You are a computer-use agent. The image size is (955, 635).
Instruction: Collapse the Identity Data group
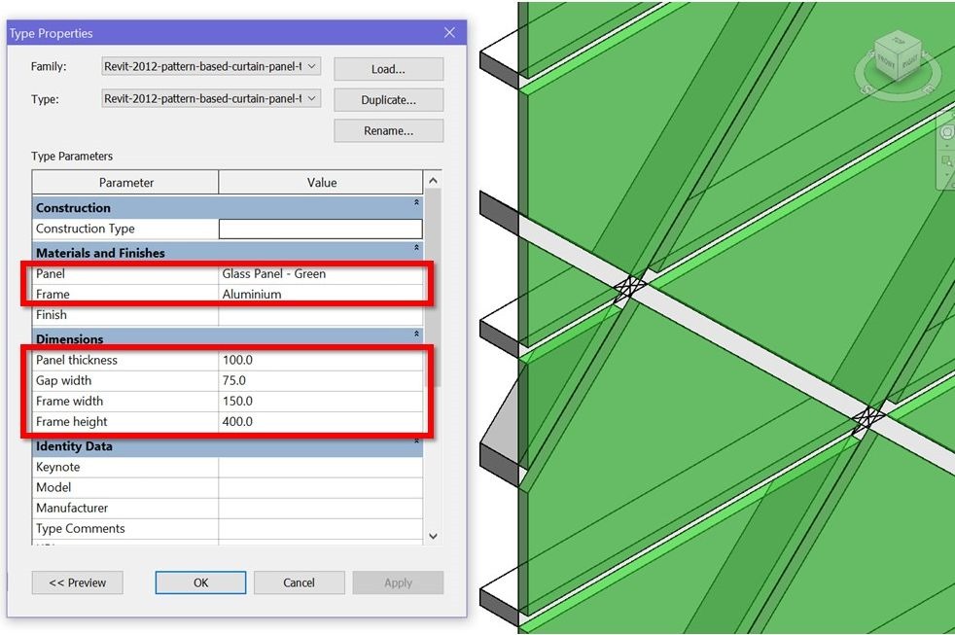(416, 441)
